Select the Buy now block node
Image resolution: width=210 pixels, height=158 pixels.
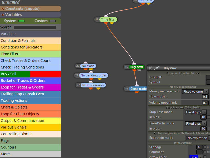point(136,67)
